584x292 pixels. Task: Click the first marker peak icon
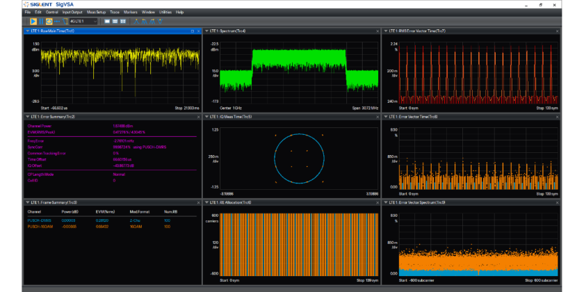click(x=137, y=22)
